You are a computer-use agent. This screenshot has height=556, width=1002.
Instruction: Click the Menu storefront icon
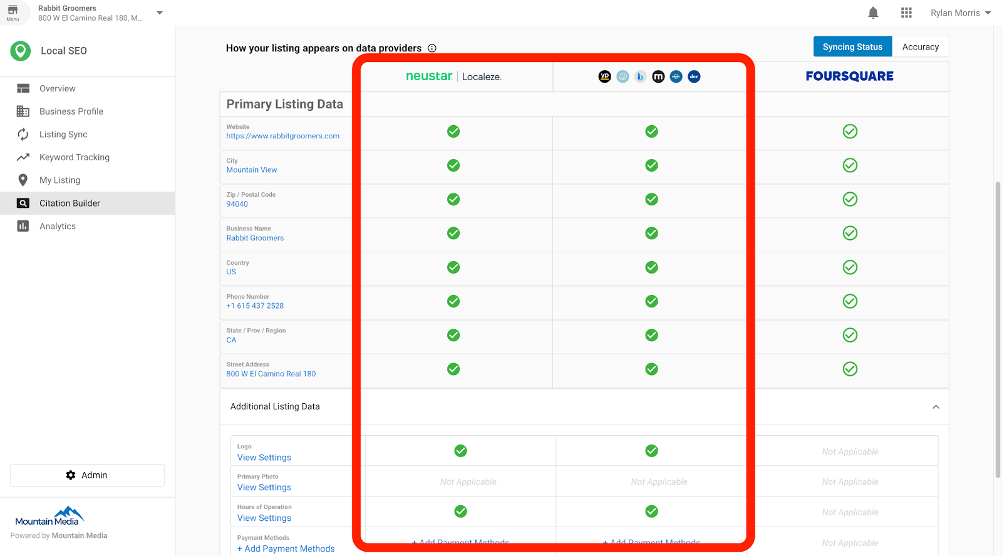(x=13, y=13)
